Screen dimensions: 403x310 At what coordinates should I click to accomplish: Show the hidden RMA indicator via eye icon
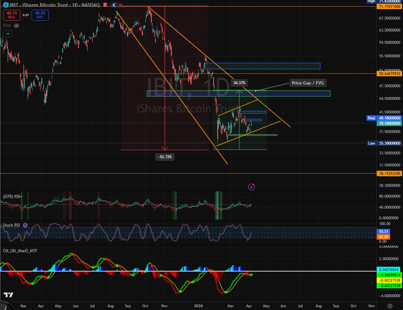click(16, 26)
